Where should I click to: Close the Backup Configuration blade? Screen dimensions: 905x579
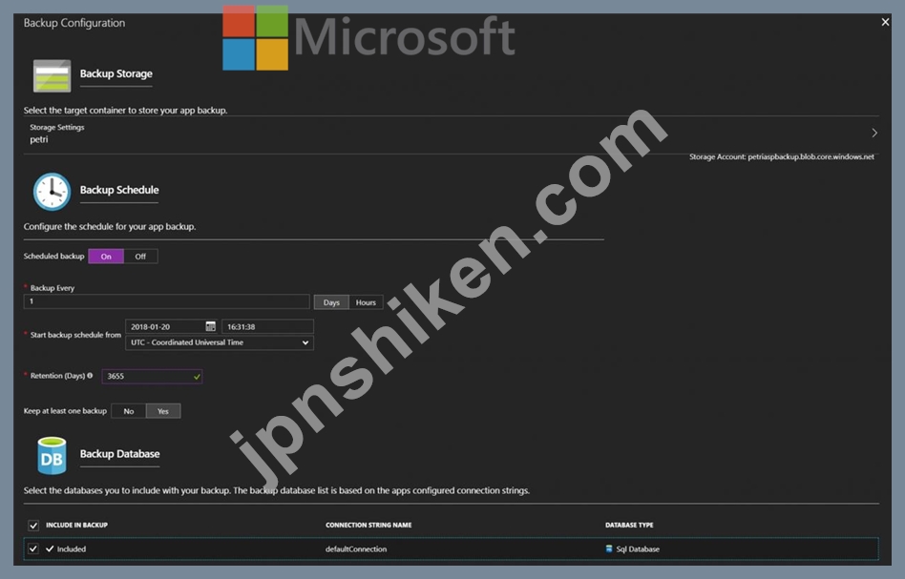coord(885,22)
